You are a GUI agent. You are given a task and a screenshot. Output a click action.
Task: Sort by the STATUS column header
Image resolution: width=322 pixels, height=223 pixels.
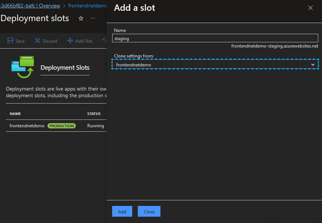tap(94, 114)
